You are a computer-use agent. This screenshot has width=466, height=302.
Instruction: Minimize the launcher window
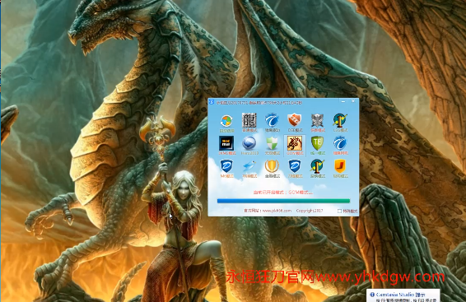click(343, 101)
